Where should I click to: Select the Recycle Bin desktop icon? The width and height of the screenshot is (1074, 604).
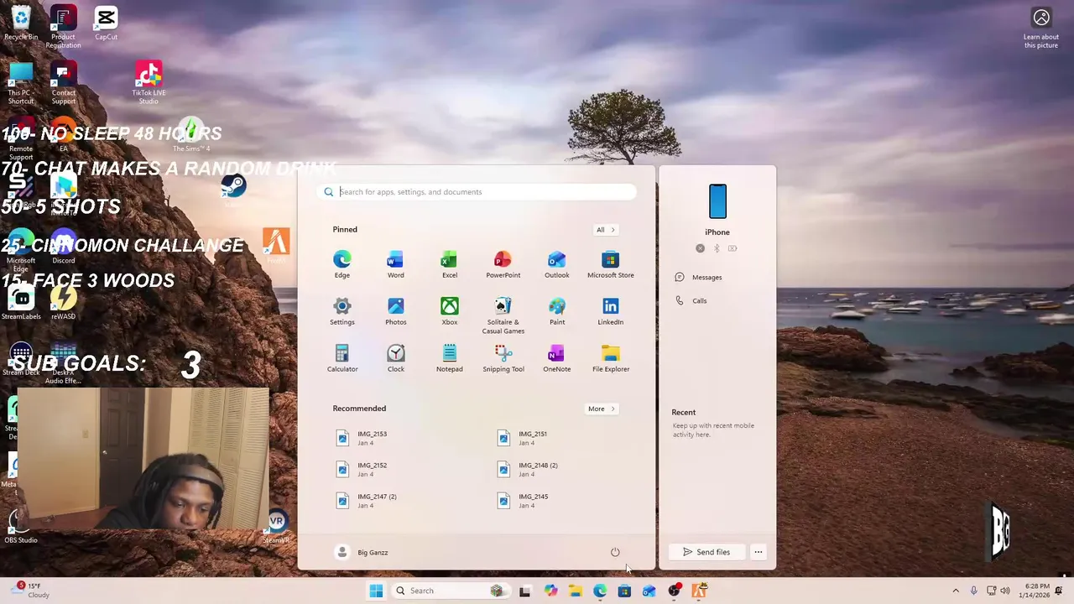(x=21, y=23)
